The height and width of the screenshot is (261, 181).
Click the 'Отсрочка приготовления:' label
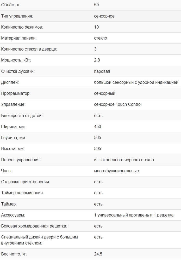click(x=26, y=182)
